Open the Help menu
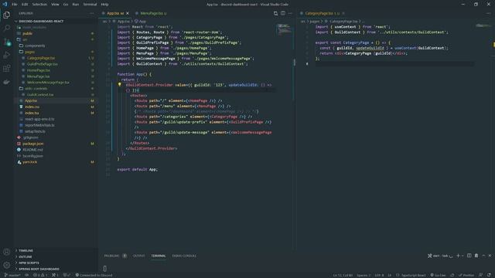This screenshot has height=278, width=495. click(105, 5)
